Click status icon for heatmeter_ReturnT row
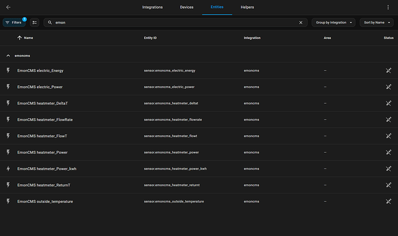The width and height of the screenshot is (398, 236). pyautogui.click(x=388, y=185)
